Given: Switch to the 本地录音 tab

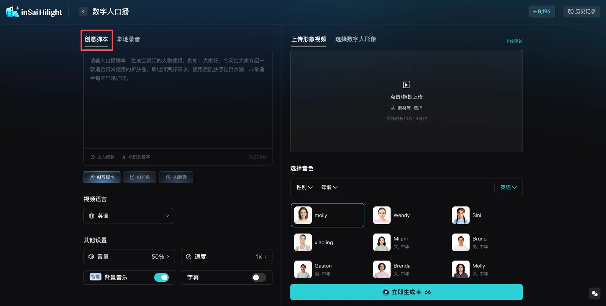Looking at the screenshot, I should point(128,39).
